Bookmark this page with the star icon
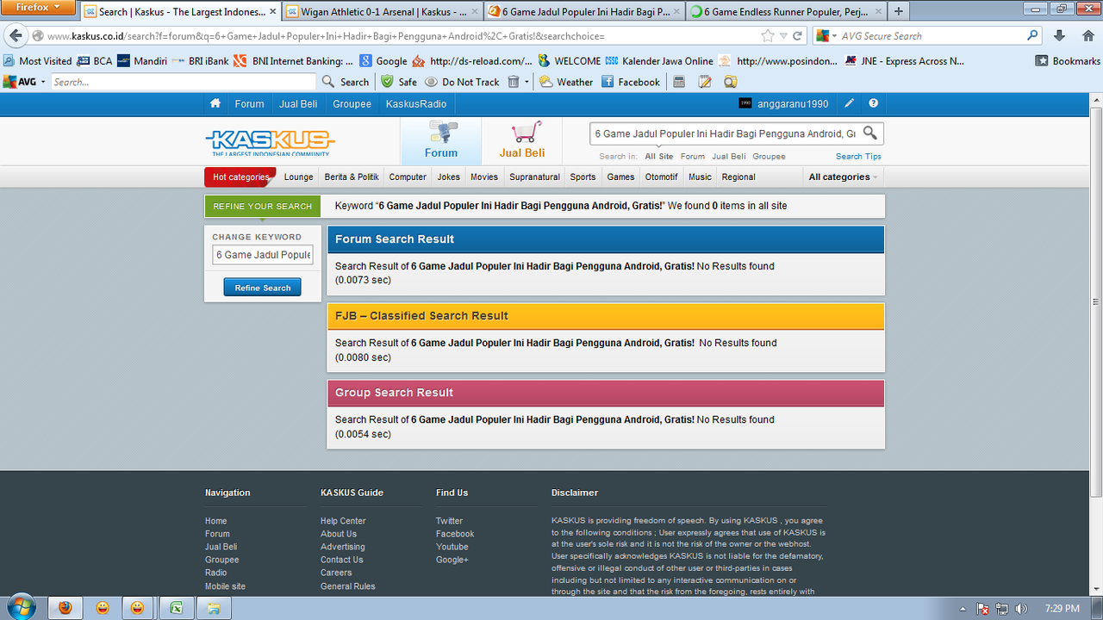The image size is (1103, 620). tap(768, 36)
